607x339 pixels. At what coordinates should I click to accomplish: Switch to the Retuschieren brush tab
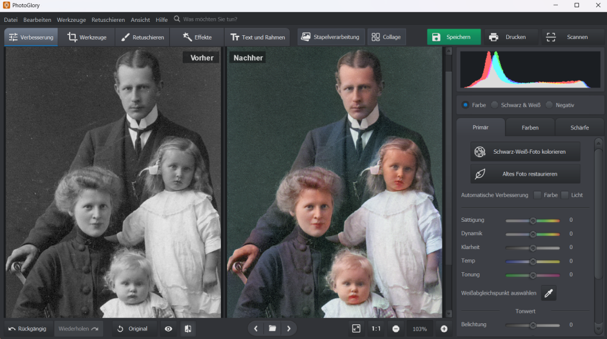pyautogui.click(x=142, y=37)
